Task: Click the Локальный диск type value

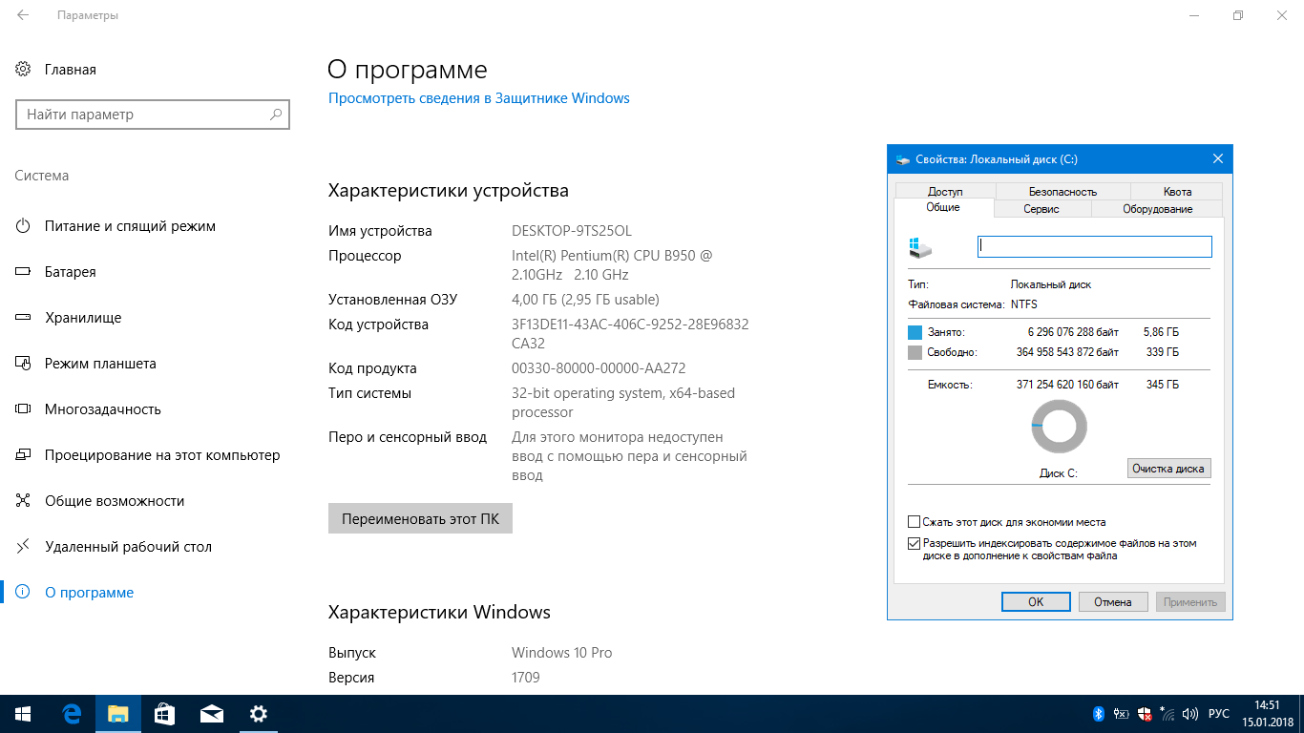Action: pyautogui.click(x=1051, y=284)
